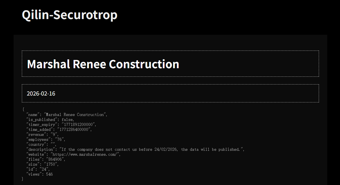340x185 pixels.
Task: Click the "views" count 546
Action: point(49,174)
